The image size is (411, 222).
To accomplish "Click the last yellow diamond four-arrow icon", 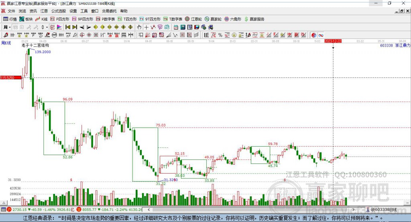I will (130, 27).
